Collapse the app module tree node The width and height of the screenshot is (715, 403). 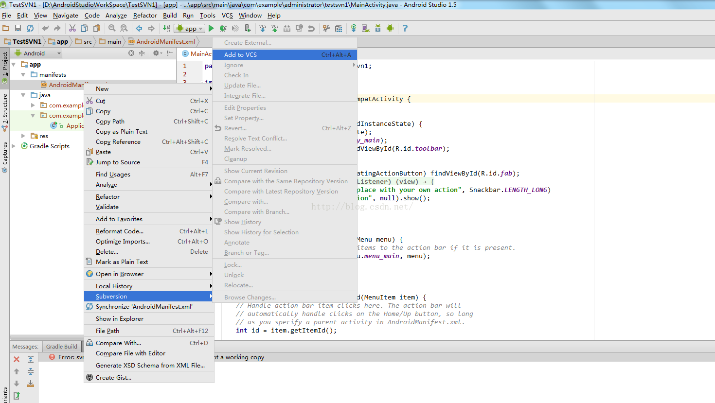(x=14, y=64)
